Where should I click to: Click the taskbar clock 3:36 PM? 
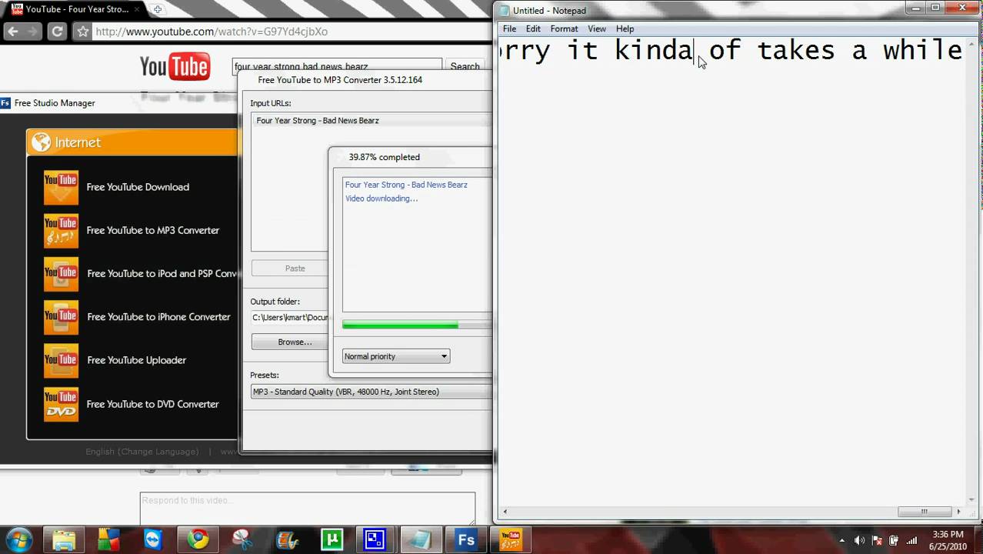pyautogui.click(x=948, y=534)
